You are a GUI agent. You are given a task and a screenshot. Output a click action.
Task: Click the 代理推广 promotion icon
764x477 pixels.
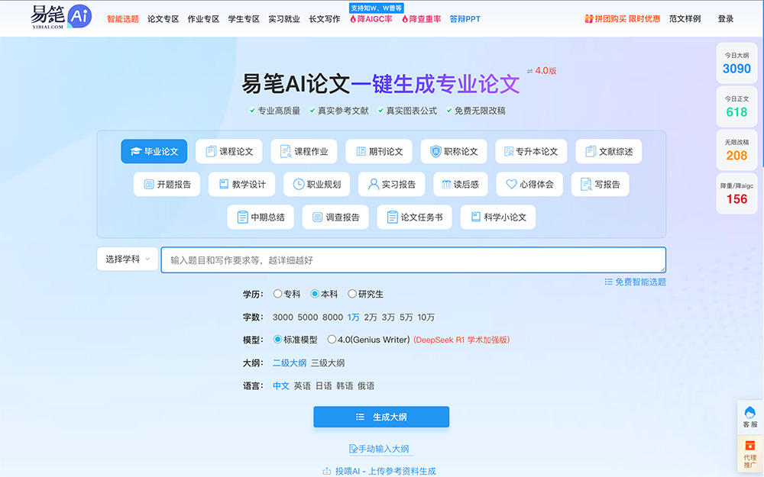(749, 446)
